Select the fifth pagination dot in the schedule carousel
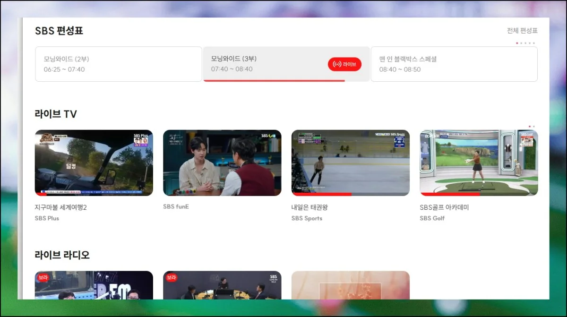Image resolution: width=567 pixels, height=317 pixels. 534,43
